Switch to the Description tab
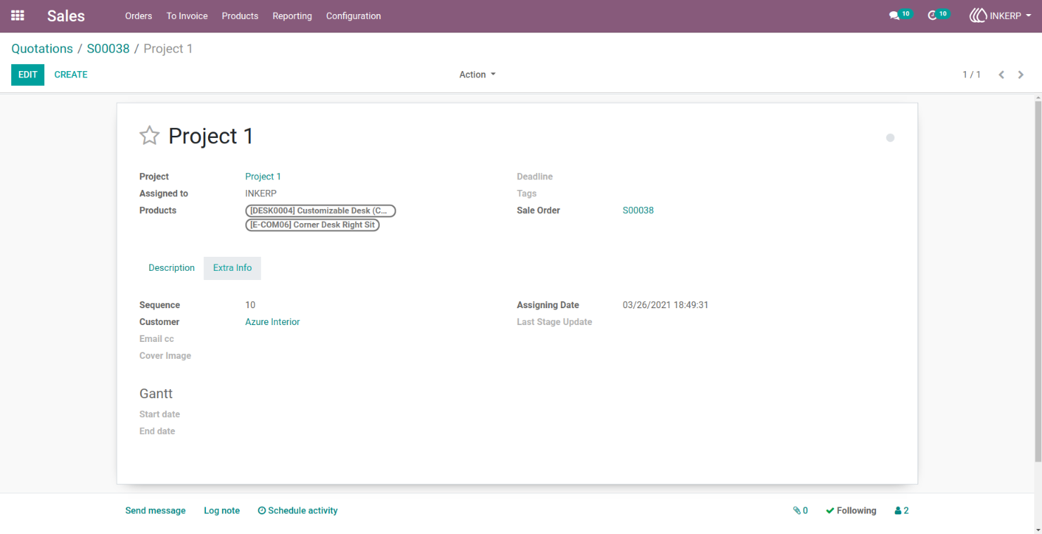The image size is (1042, 534). pos(172,268)
